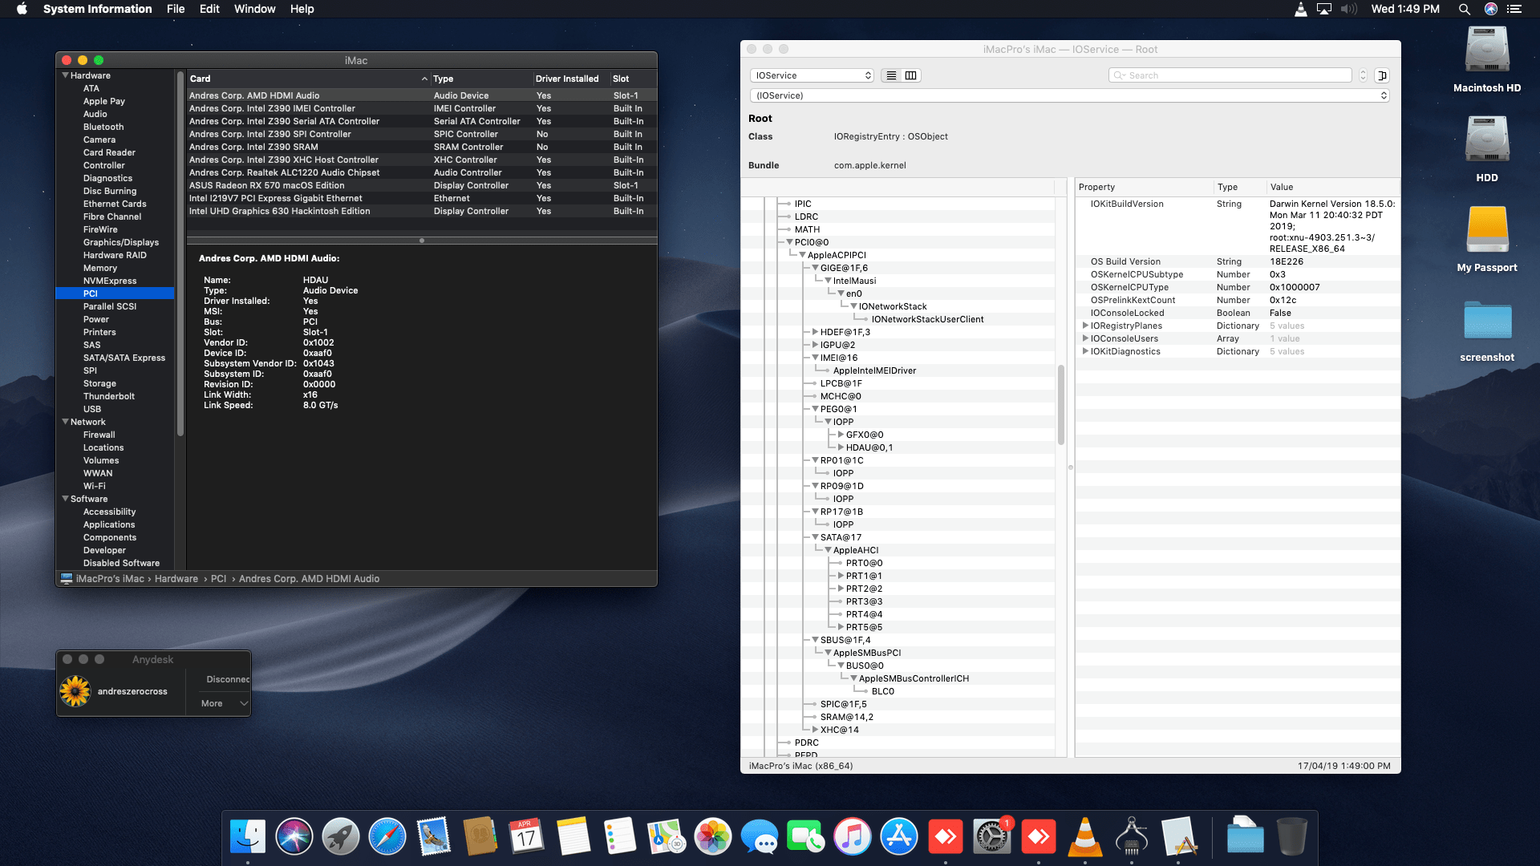
Task: Expand the HDEF@1F,3 tree node
Action: (x=815, y=332)
